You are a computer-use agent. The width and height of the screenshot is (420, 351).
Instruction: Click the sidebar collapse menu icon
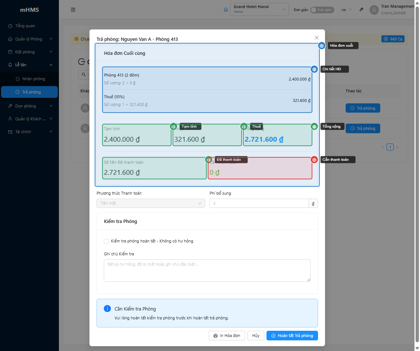coord(73,10)
